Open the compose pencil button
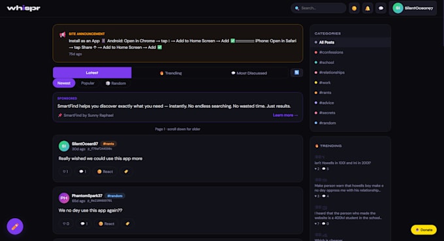Viewport: 444px width, 241px height. [x=15, y=226]
